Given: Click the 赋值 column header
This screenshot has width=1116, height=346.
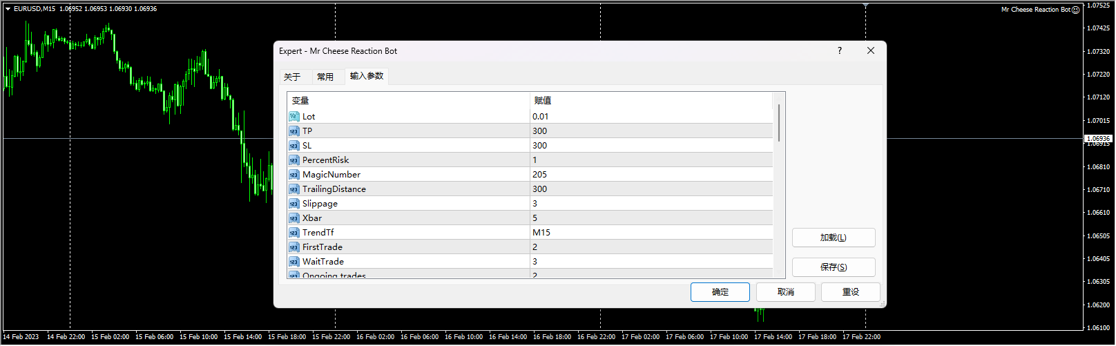Looking at the screenshot, I should click(651, 101).
